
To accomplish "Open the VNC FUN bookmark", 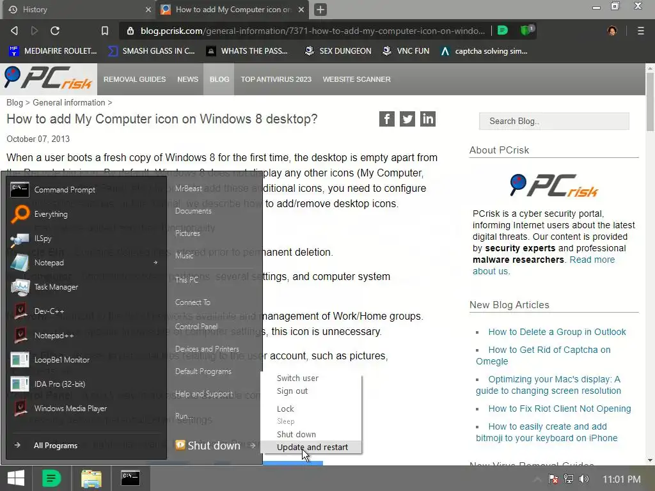I will click(406, 51).
